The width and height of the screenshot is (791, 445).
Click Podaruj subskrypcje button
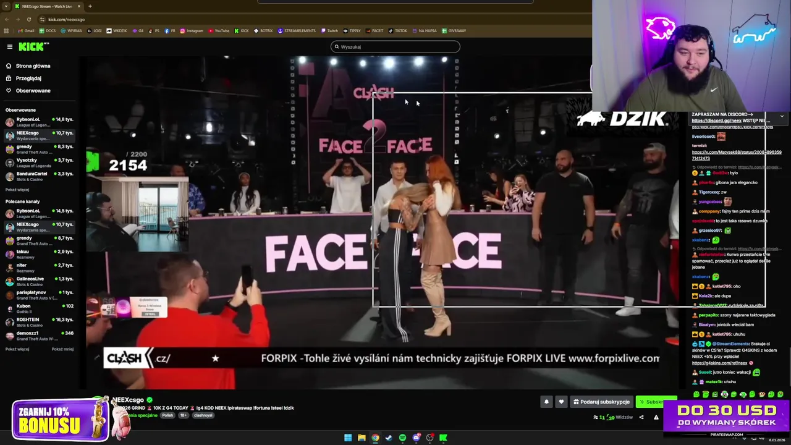pyautogui.click(x=601, y=402)
